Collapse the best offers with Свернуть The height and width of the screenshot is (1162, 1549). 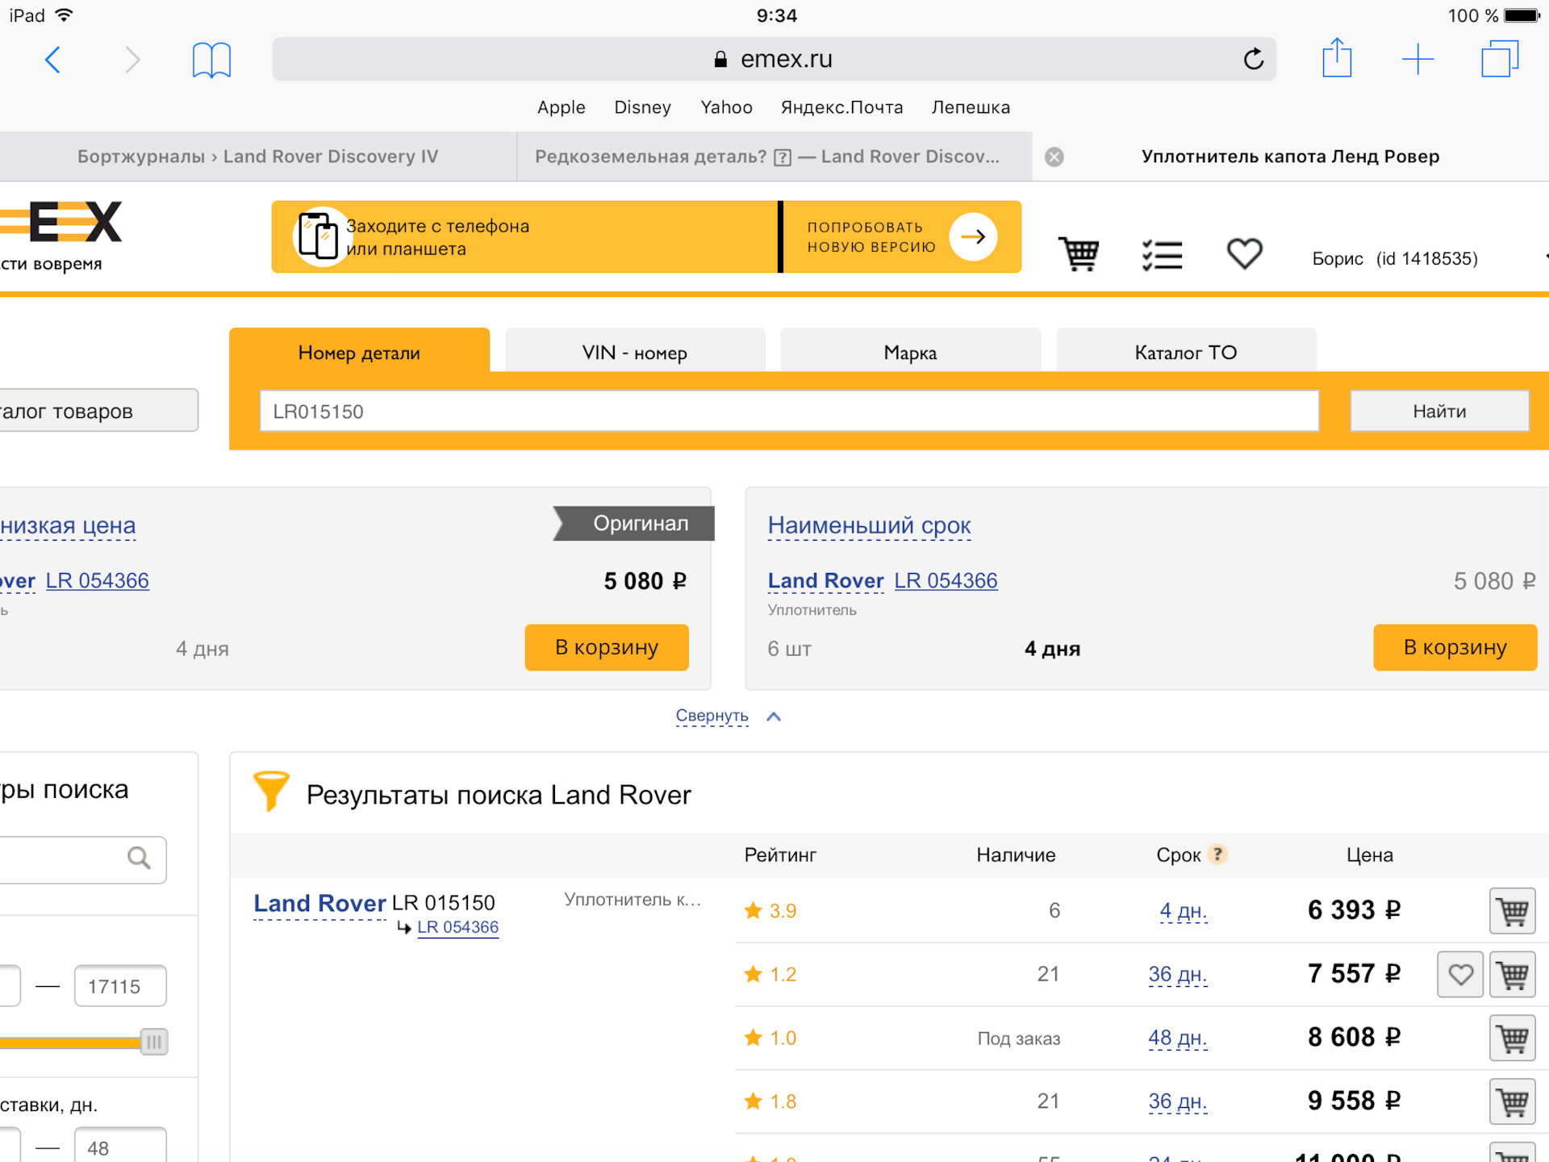click(712, 716)
